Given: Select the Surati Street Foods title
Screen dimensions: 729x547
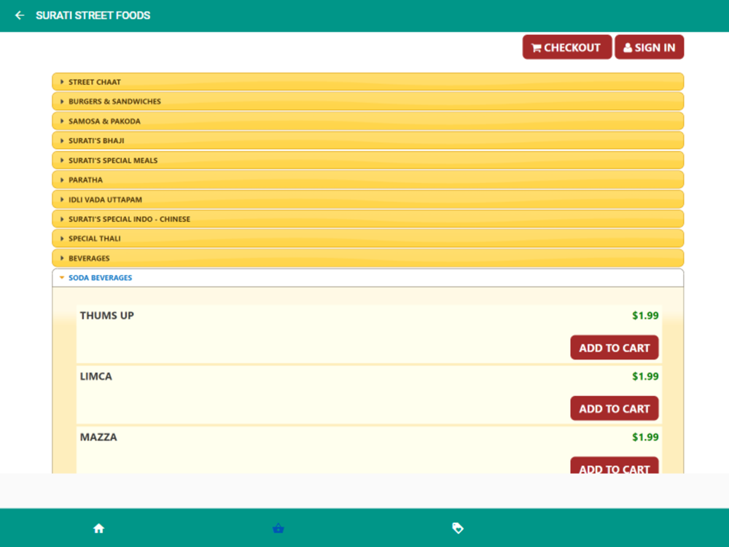Looking at the screenshot, I should click(x=93, y=15).
